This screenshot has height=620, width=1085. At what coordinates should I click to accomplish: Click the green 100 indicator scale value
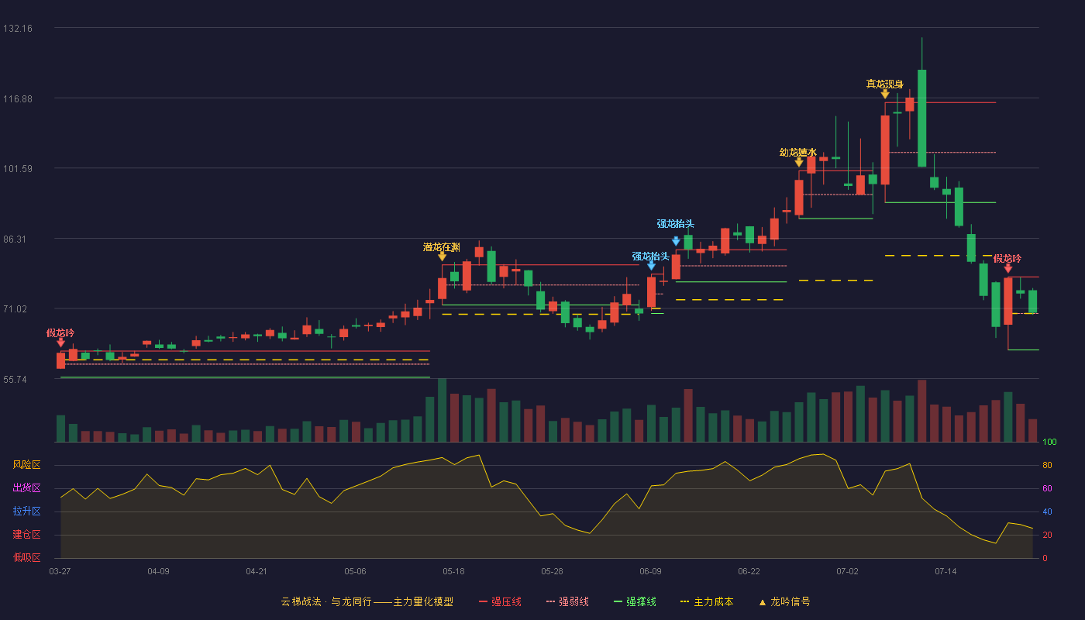click(1049, 442)
